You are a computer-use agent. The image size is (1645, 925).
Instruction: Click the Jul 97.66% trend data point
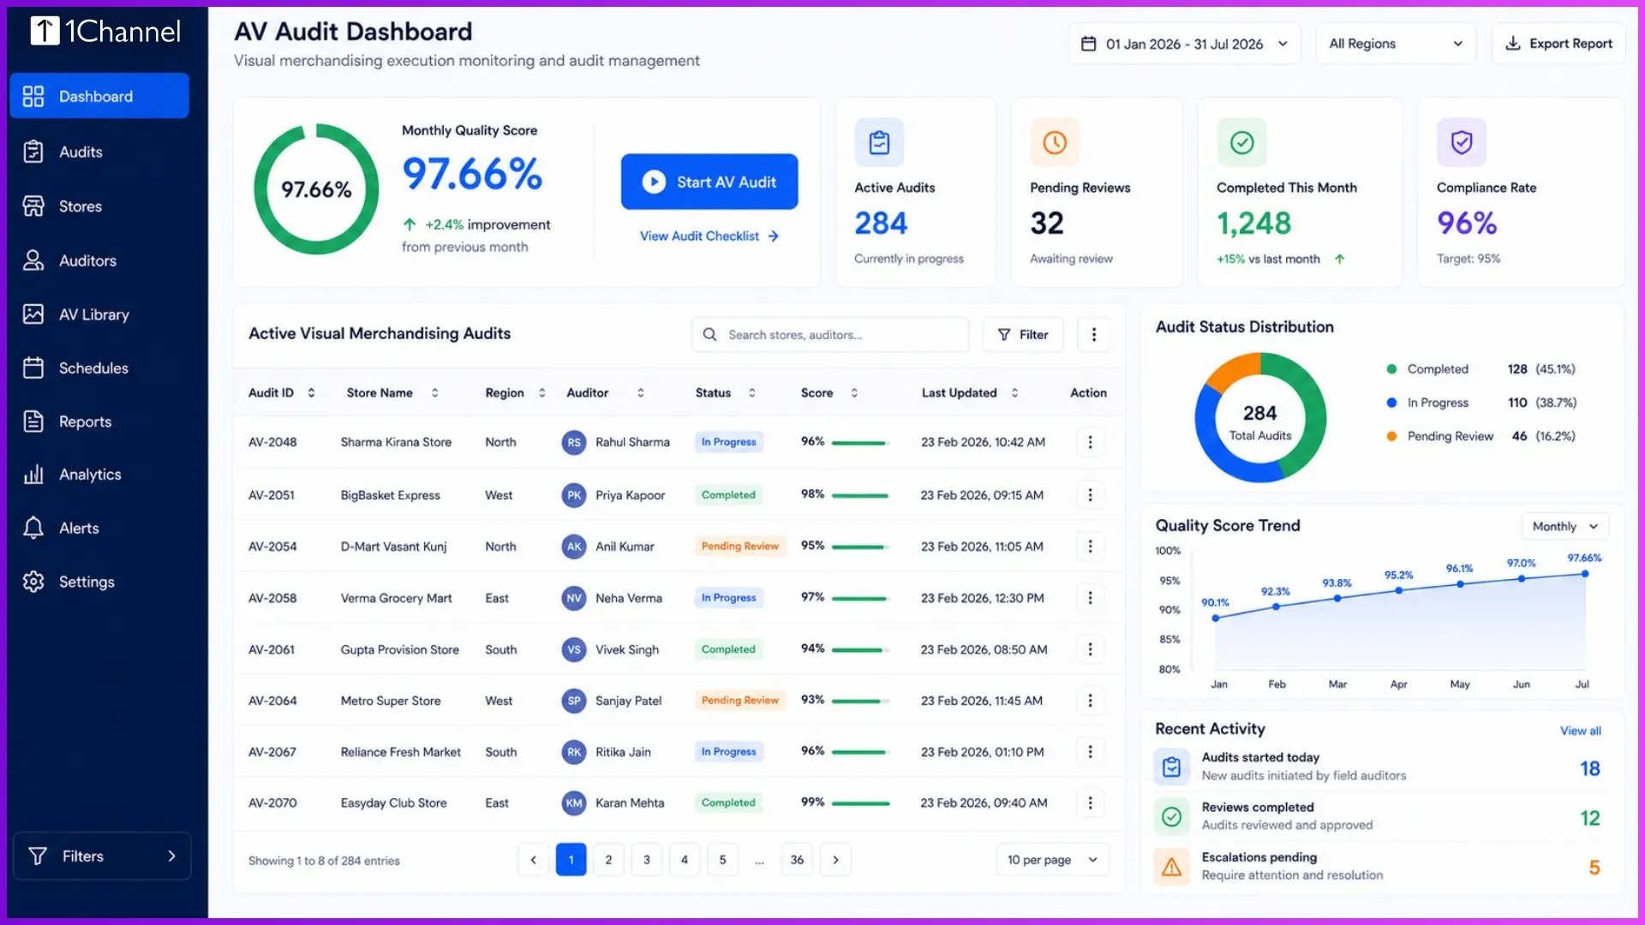pyautogui.click(x=1584, y=574)
